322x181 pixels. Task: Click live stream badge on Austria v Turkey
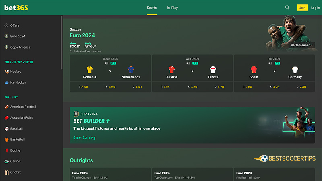195,63
